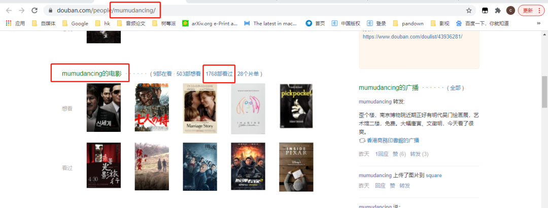Open the 拆弹专家2 poster

[248, 166]
